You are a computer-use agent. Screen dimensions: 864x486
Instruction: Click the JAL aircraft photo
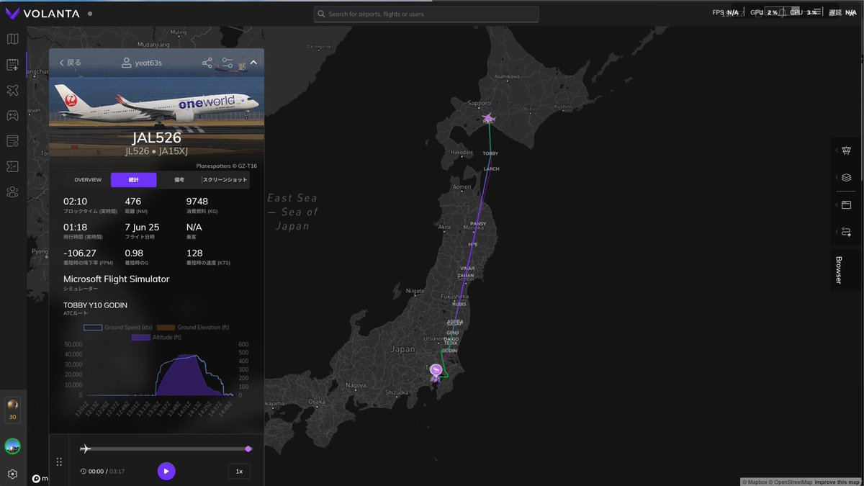pos(156,105)
